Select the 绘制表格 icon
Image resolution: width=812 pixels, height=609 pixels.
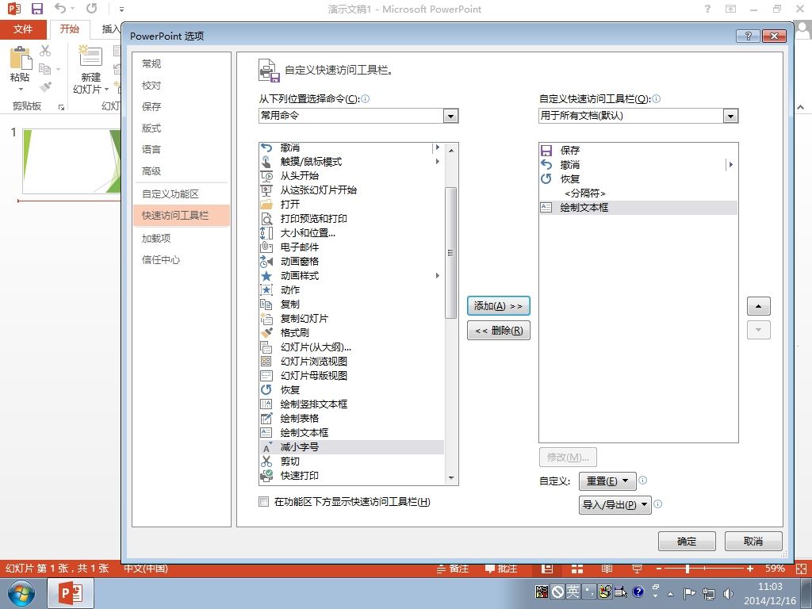tap(266, 419)
